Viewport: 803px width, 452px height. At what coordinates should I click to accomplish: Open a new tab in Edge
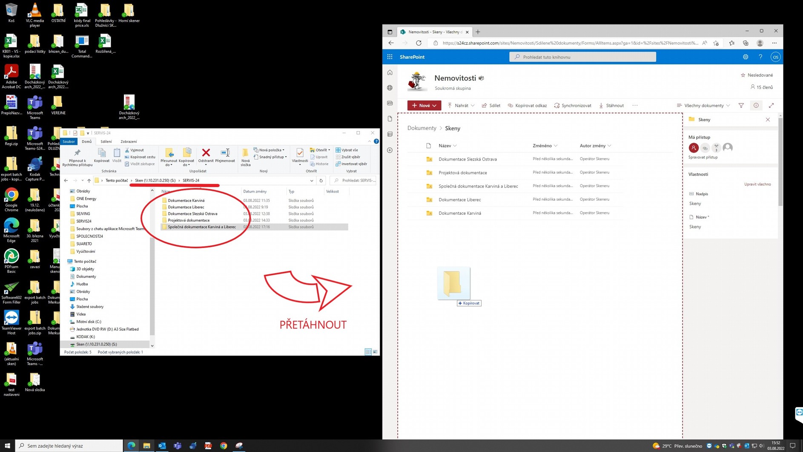click(x=478, y=32)
